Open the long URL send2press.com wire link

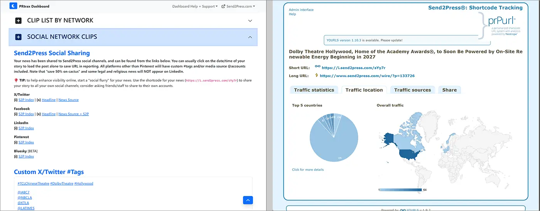(x=367, y=76)
